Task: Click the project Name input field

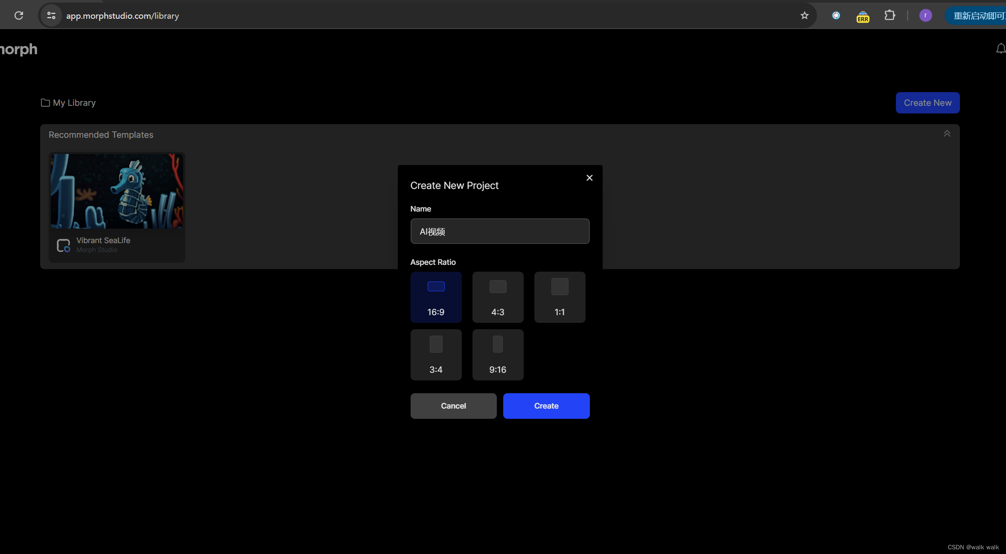Action: 500,231
